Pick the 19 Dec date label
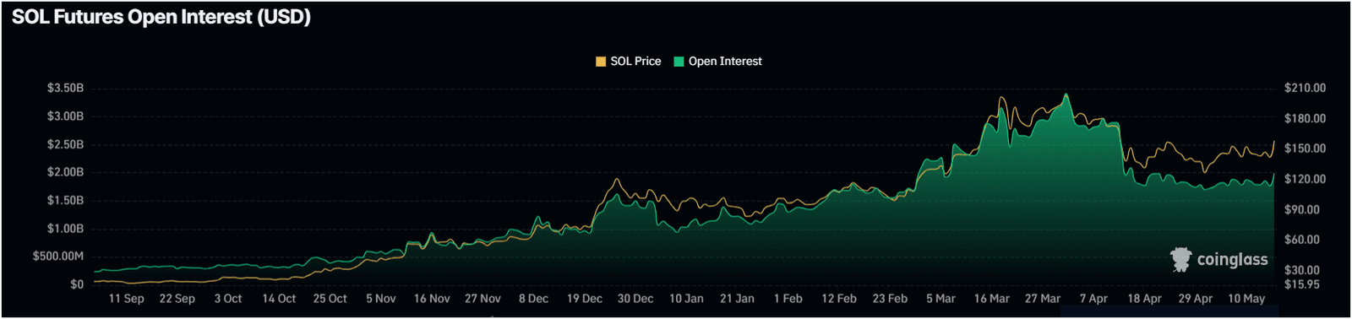1352x319 pixels. (585, 299)
